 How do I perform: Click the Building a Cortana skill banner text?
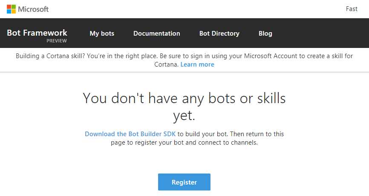point(184,60)
